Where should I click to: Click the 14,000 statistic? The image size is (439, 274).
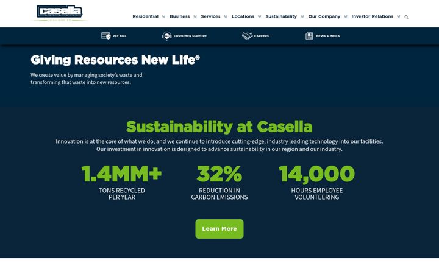[316, 175]
